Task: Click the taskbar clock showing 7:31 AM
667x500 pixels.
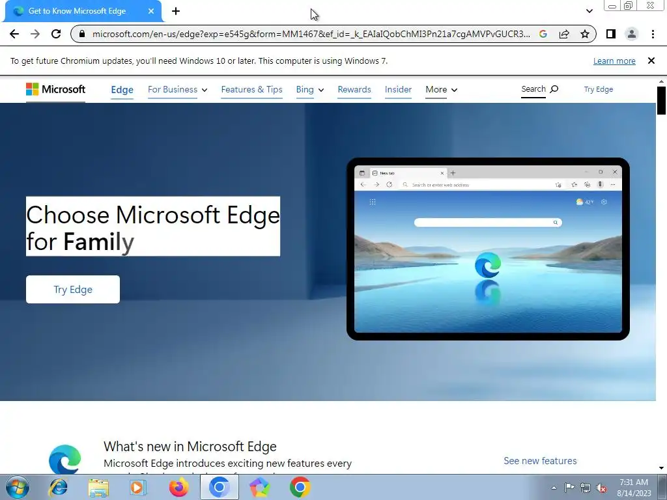Action: (x=634, y=488)
